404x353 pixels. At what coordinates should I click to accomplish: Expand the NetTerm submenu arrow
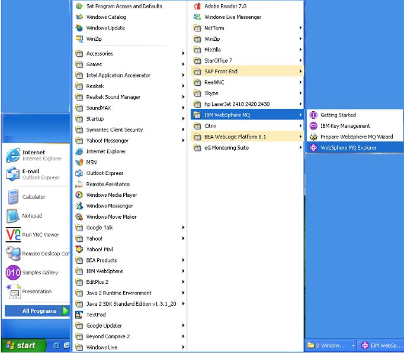tap(300, 28)
